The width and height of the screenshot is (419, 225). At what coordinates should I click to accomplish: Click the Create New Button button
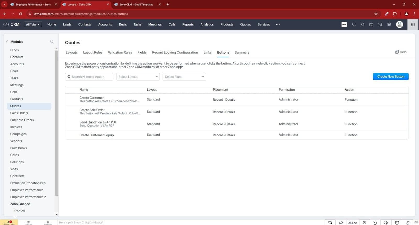pyautogui.click(x=391, y=77)
